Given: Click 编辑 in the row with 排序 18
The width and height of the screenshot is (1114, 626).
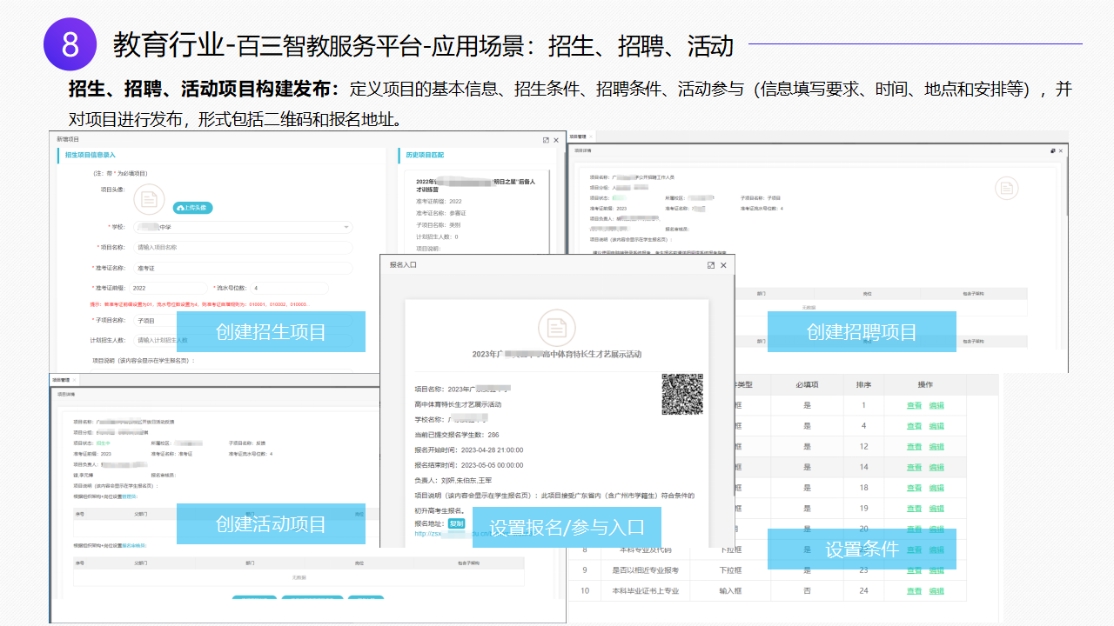Looking at the screenshot, I should (x=936, y=489).
